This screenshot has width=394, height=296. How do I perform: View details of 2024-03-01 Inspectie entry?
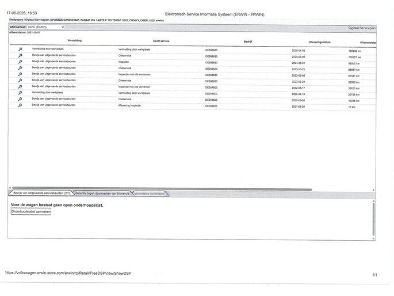[20, 63]
